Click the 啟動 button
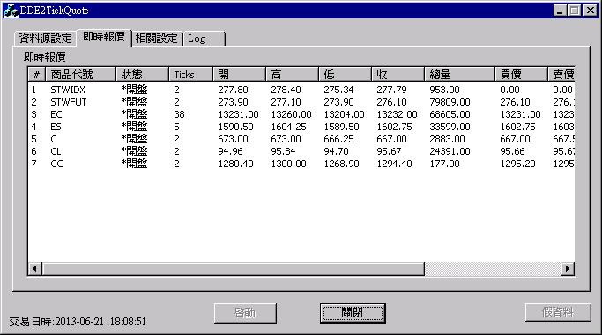Screen dimensions: 602x335 245,313
